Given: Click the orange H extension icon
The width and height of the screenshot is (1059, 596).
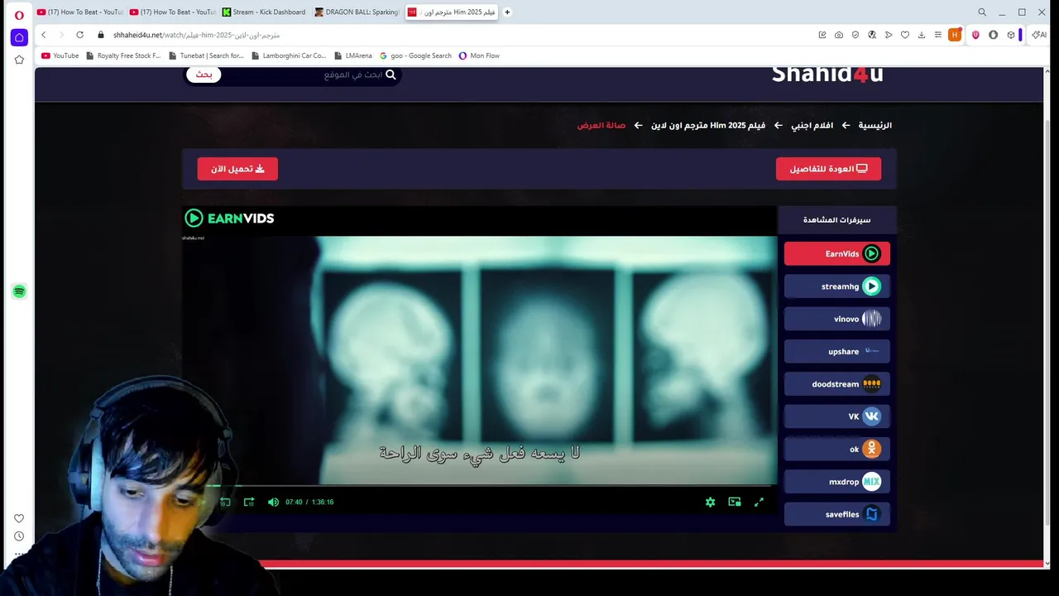Looking at the screenshot, I should 955,35.
